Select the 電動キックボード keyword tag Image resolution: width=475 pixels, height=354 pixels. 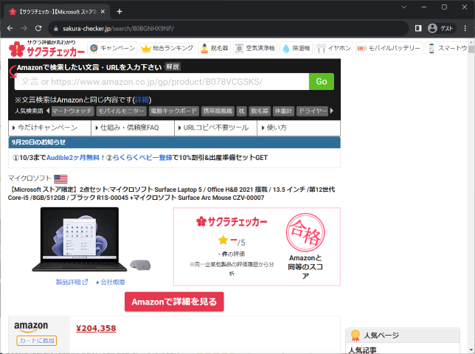tap(174, 111)
